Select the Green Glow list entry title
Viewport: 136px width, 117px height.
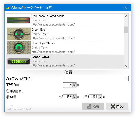(40, 57)
